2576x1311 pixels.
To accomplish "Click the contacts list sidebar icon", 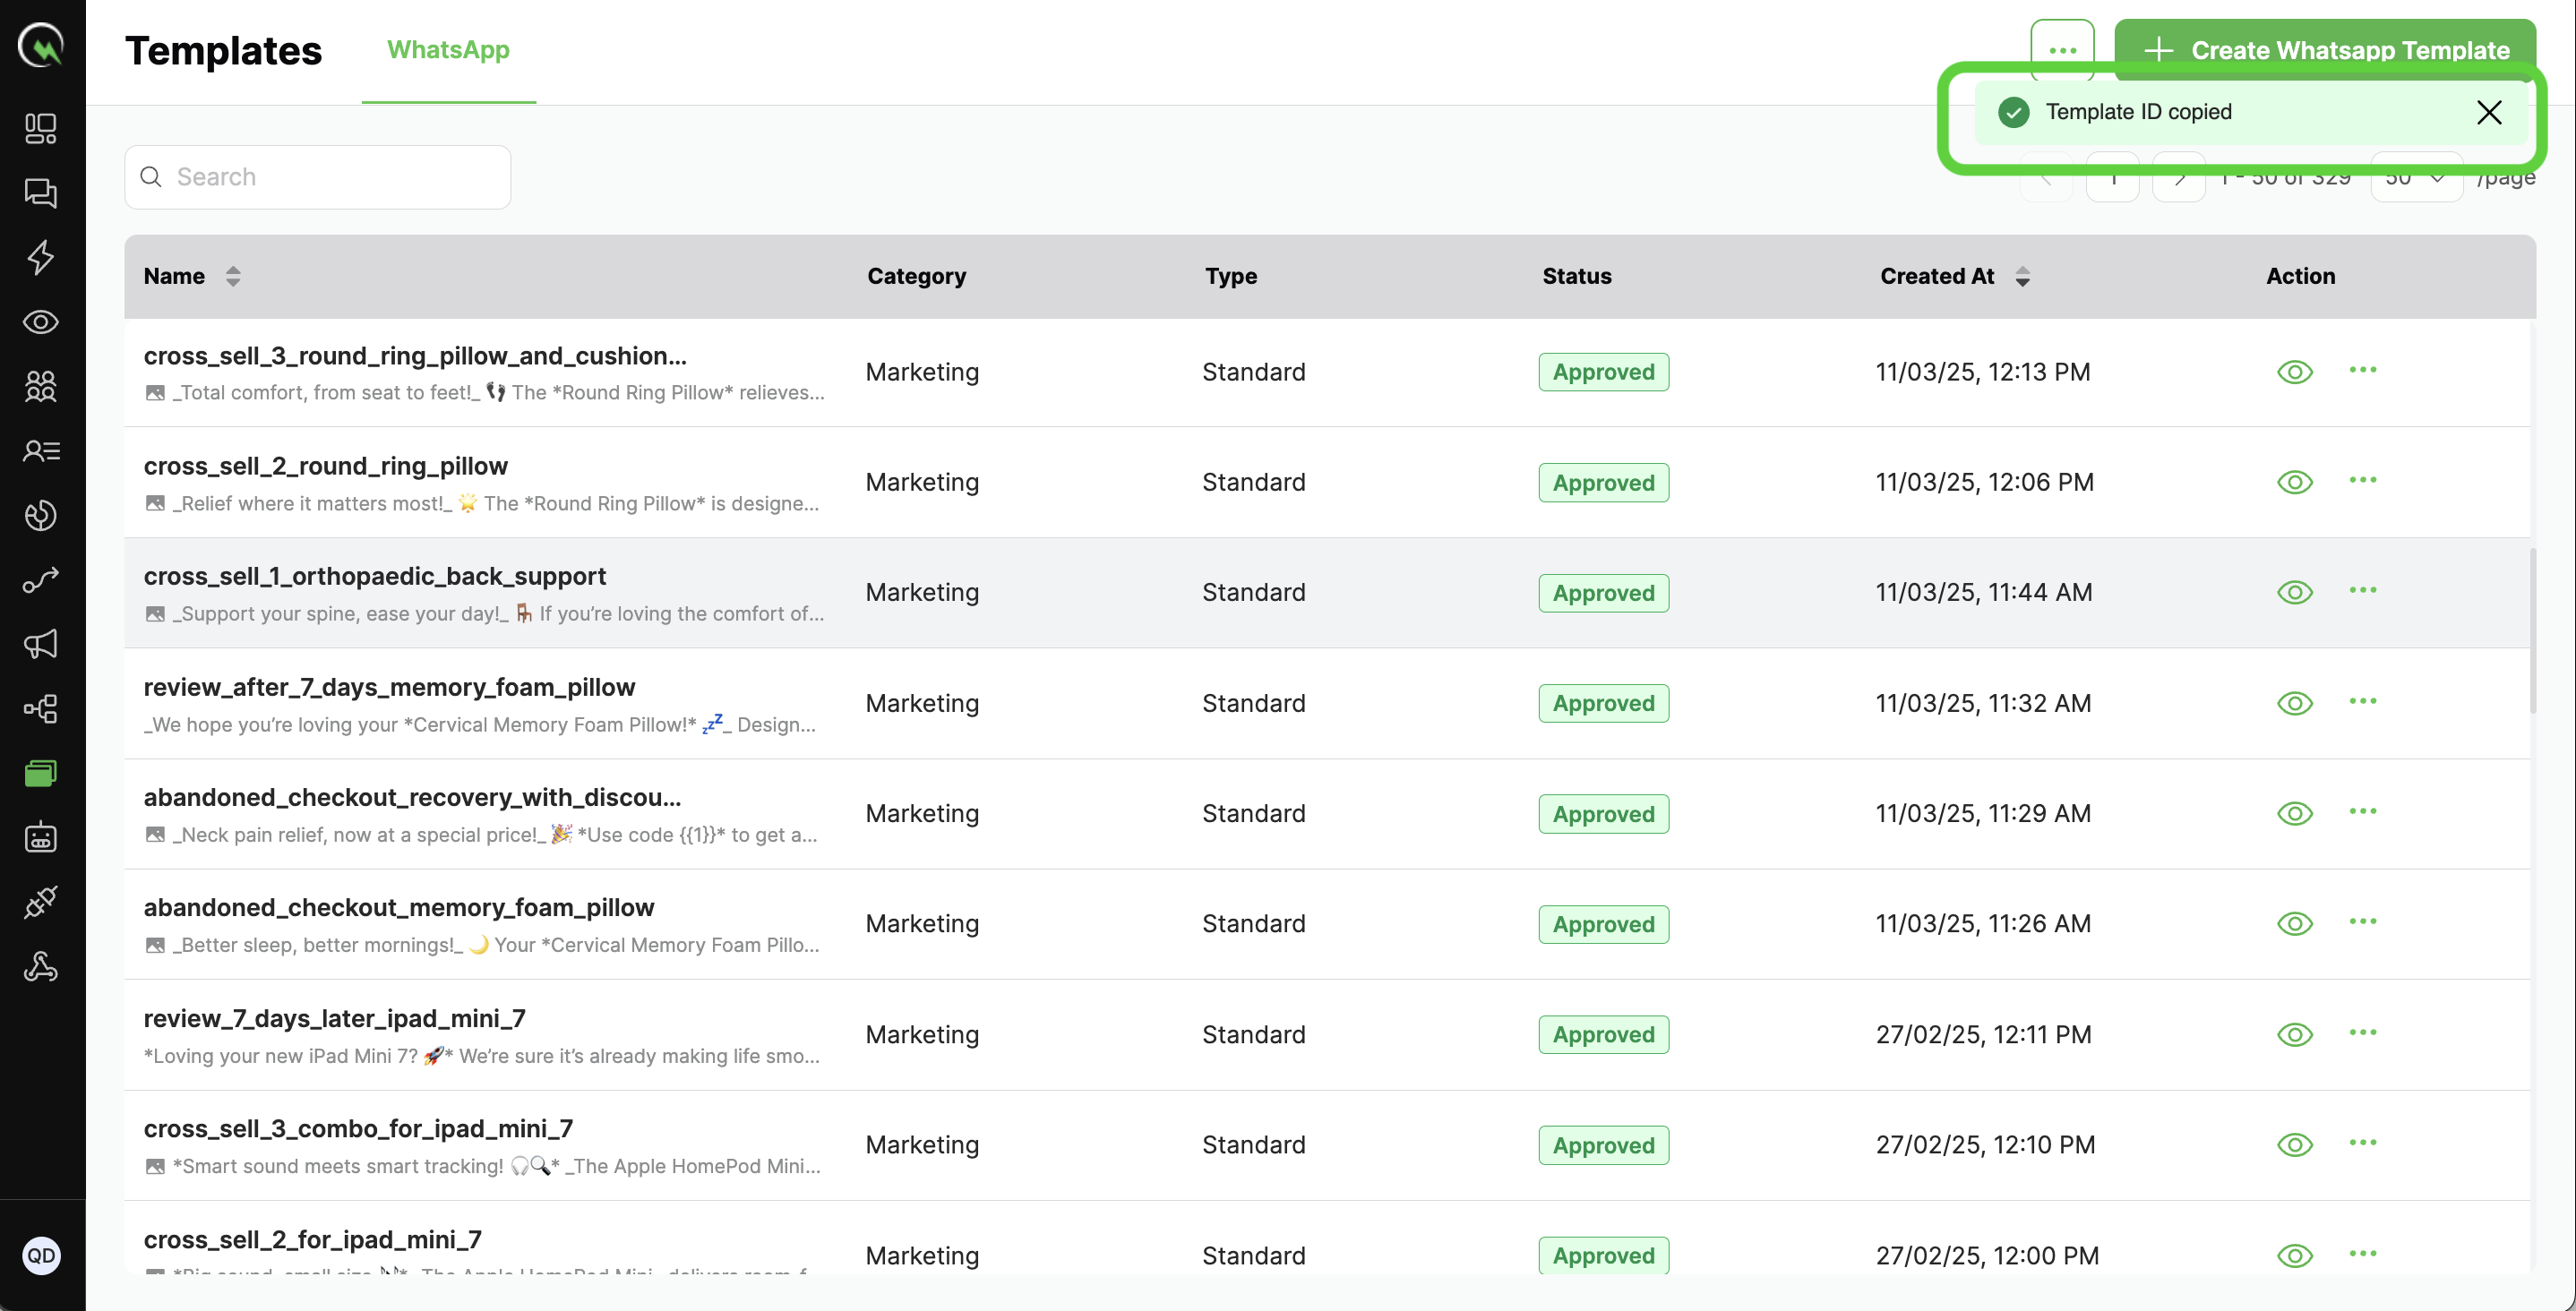I will pyautogui.click(x=41, y=451).
